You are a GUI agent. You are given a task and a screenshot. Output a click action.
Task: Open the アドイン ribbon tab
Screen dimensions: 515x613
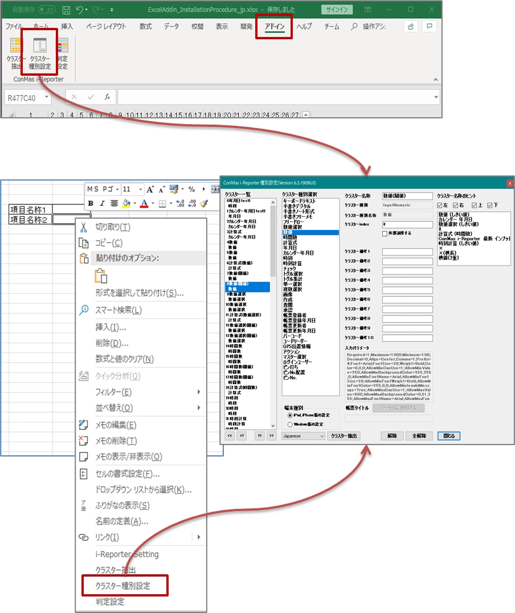(x=274, y=27)
